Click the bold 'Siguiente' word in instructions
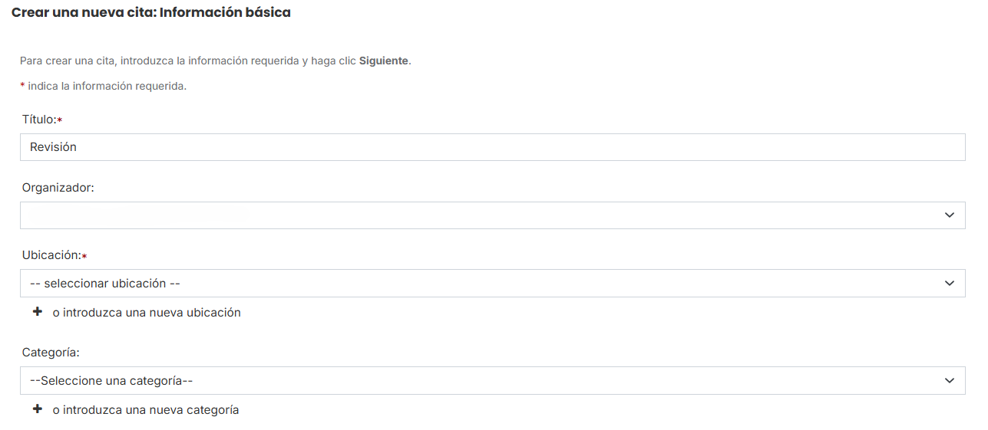Screen dimensions: 988x430 [383, 61]
